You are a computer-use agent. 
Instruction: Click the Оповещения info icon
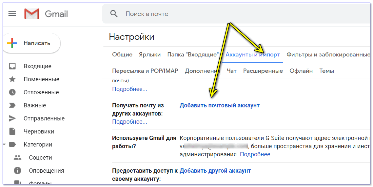coord(17,170)
